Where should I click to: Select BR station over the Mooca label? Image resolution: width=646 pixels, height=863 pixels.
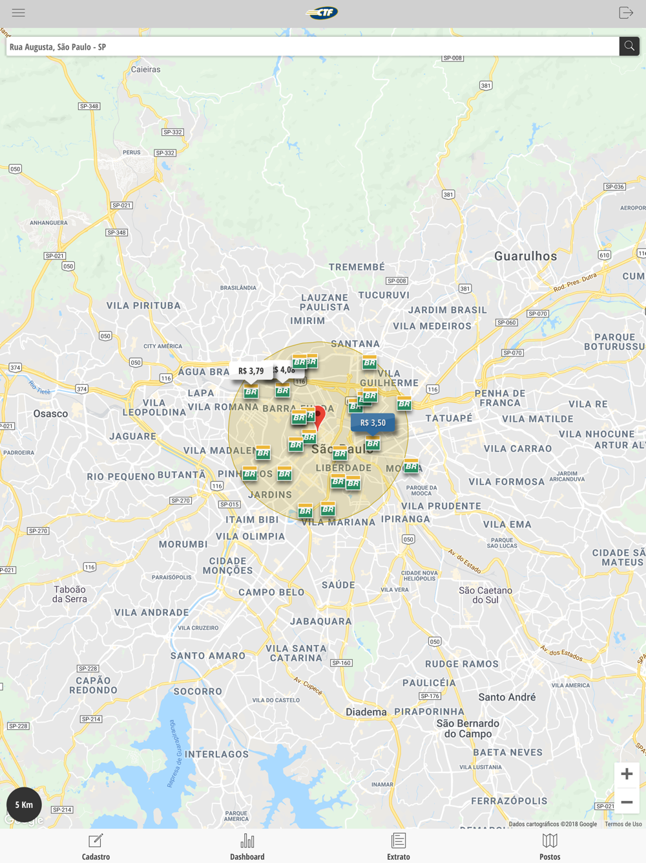pos(412,466)
